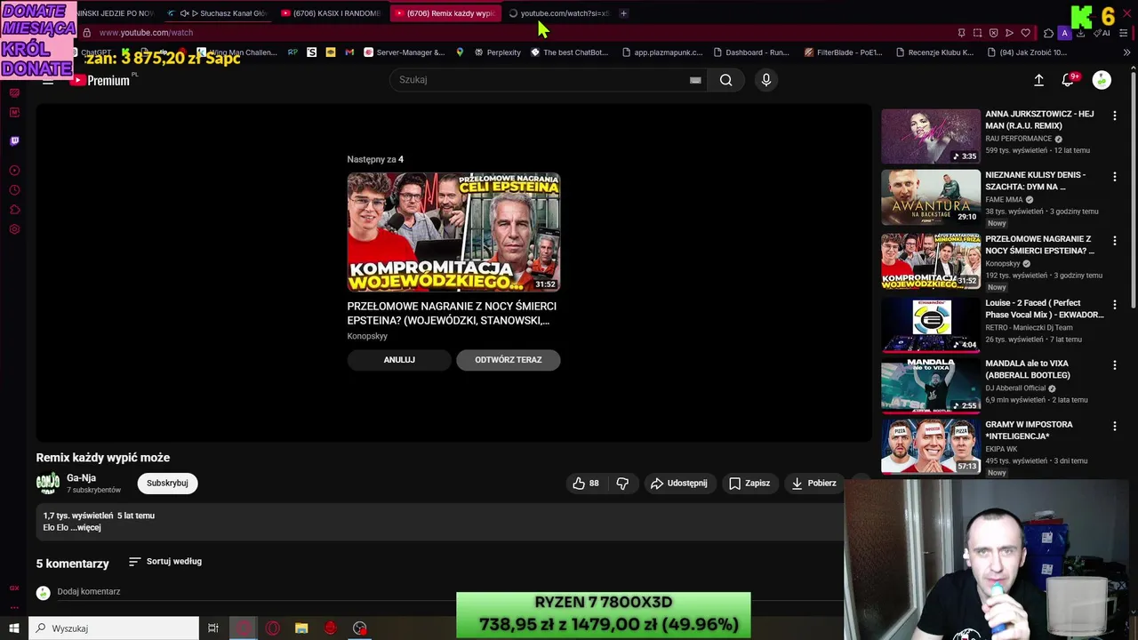This screenshot has width=1138, height=640.
Task: Click the heart icon in address bar
Action: pyautogui.click(x=1025, y=33)
